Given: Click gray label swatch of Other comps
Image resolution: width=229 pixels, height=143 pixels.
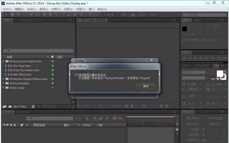Looking at the screenshot, I should coord(52,88).
